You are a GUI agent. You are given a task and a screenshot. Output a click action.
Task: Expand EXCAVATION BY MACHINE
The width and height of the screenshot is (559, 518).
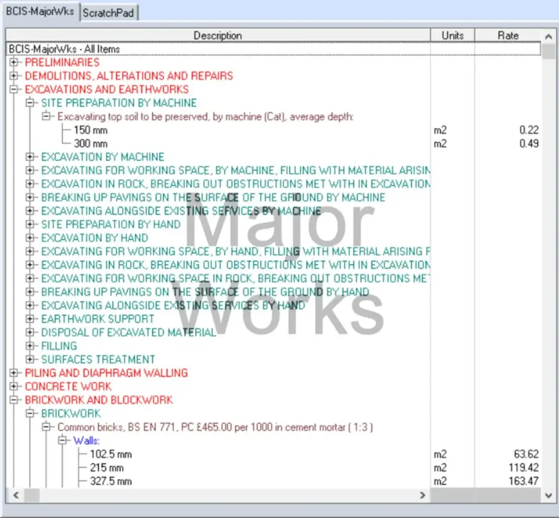(31, 156)
